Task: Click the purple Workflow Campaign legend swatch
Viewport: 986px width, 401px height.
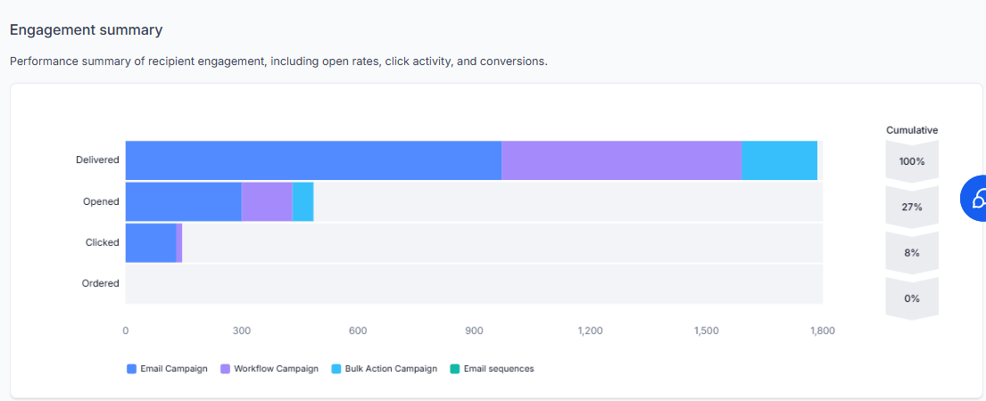Action: [x=225, y=369]
